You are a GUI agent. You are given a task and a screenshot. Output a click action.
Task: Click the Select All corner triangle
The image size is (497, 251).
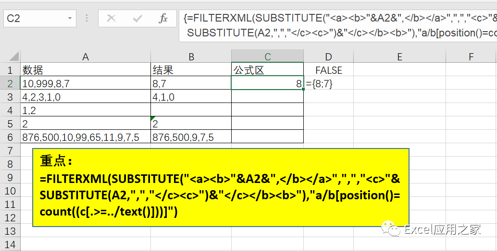point(14,57)
